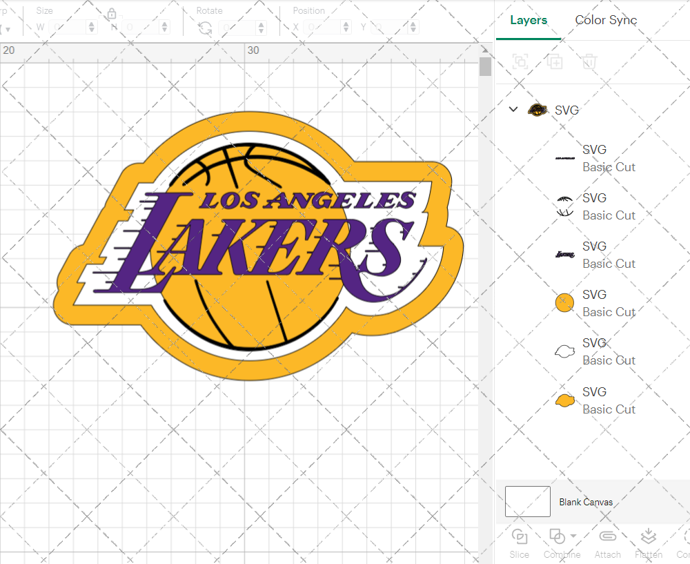Click the Rotate stepper arrows
This screenshot has width=690, height=564.
pyautogui.click(x=262, y=28)
